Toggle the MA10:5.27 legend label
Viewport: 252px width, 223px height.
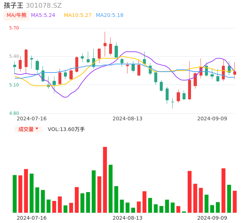[78, 15]
